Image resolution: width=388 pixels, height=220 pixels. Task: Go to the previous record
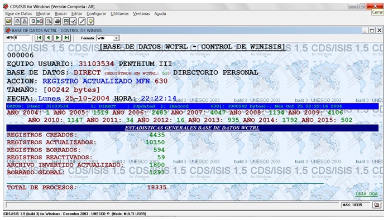coord(48,38)
